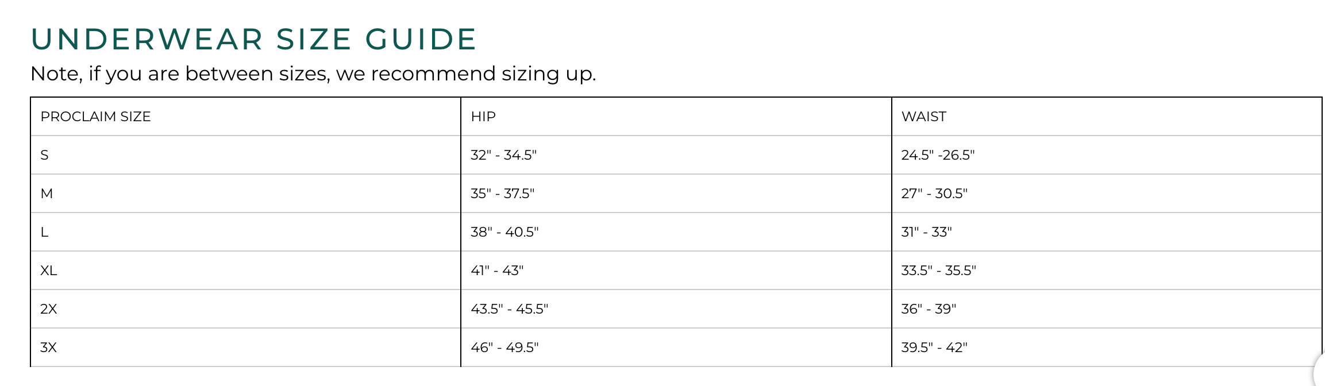This screenshot has height=386, width=1325.
Task: Select the Hip column header
Action: pyautogui.click(x=483, y=117)
